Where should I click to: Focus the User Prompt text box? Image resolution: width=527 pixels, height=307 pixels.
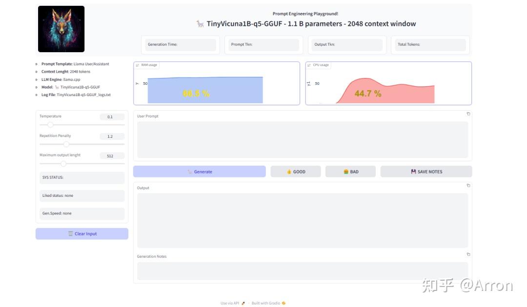coord(302,139)
